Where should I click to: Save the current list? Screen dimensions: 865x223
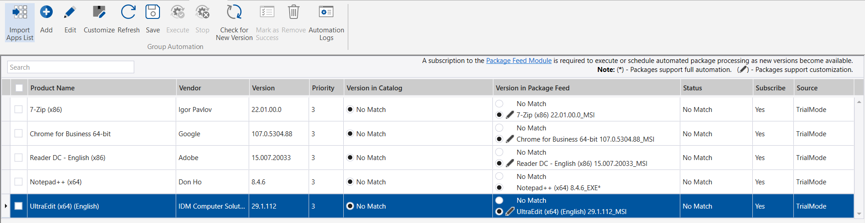click(x=153, y=13)
